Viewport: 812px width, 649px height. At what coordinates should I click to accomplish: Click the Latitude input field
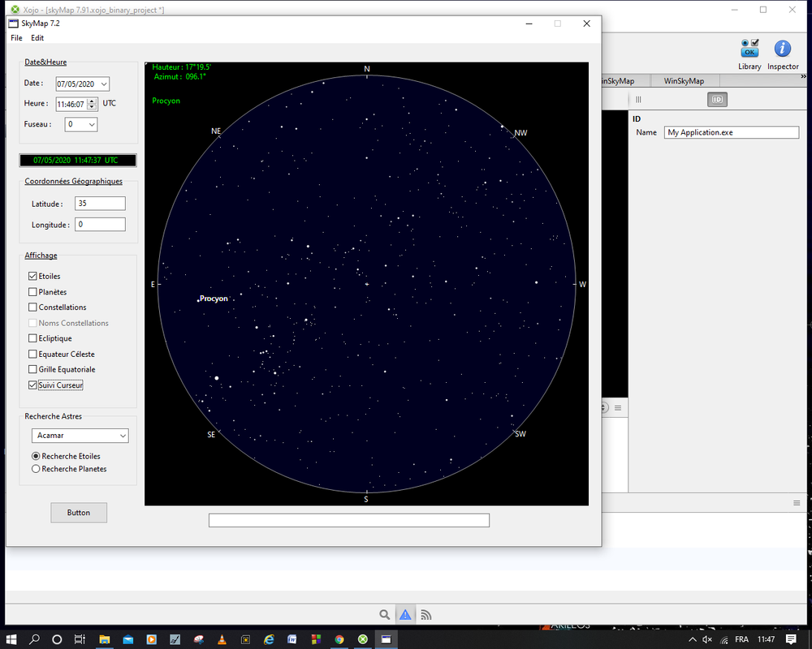pos(100,204)
